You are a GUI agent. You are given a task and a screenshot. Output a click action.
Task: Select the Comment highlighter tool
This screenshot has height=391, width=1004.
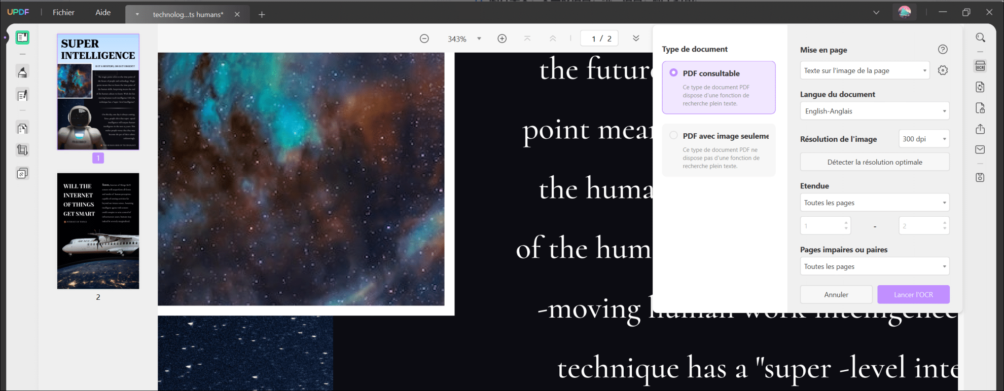pos(22,72)
